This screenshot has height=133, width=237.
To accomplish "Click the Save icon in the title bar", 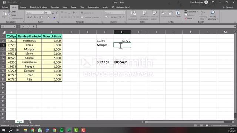I will (x=4, y=3).
